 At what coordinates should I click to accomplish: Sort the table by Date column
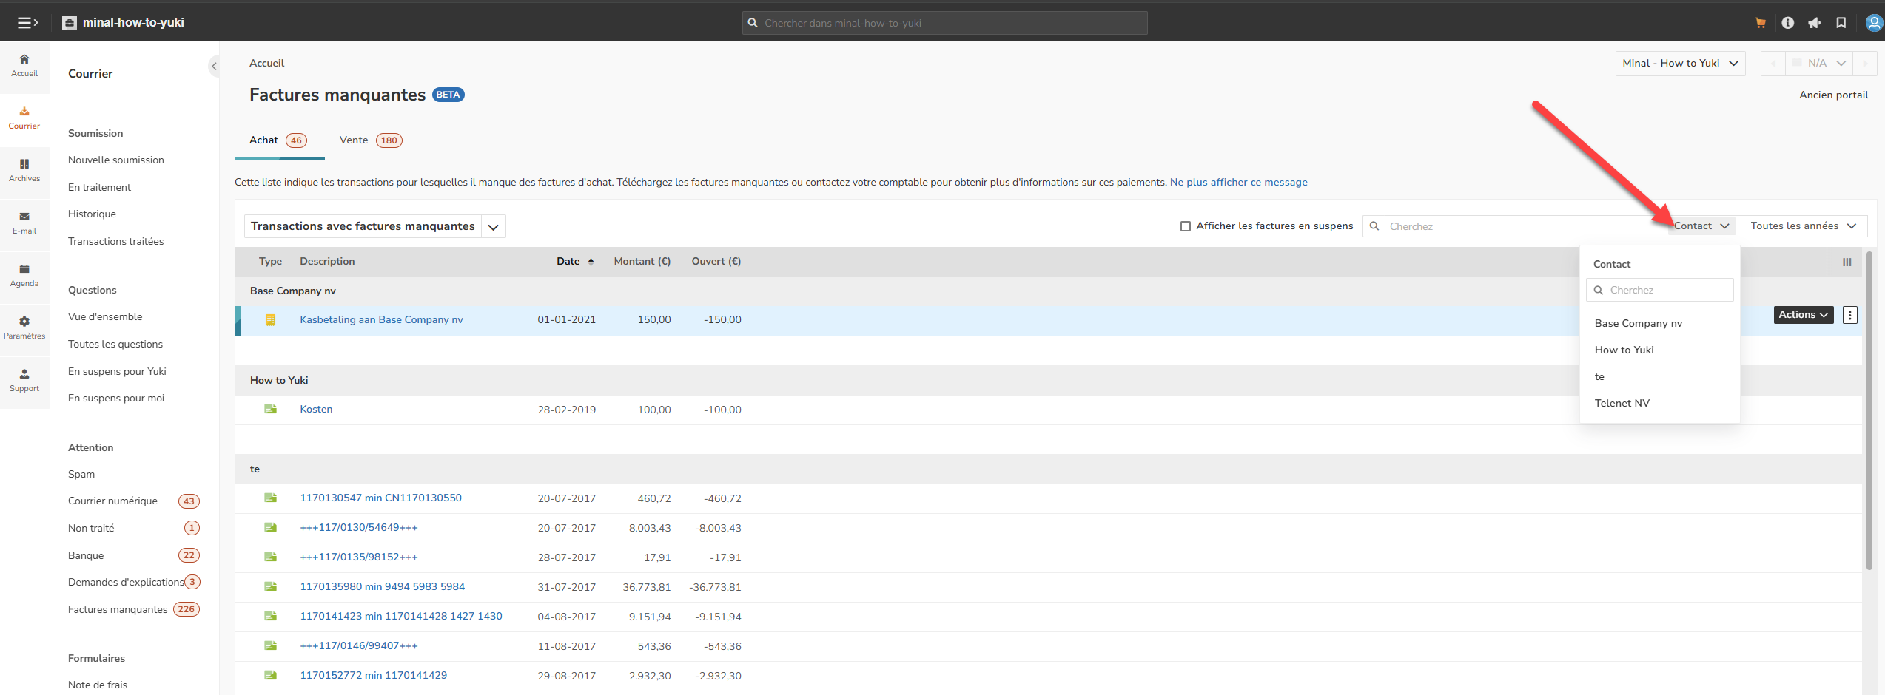pos(575,262)
